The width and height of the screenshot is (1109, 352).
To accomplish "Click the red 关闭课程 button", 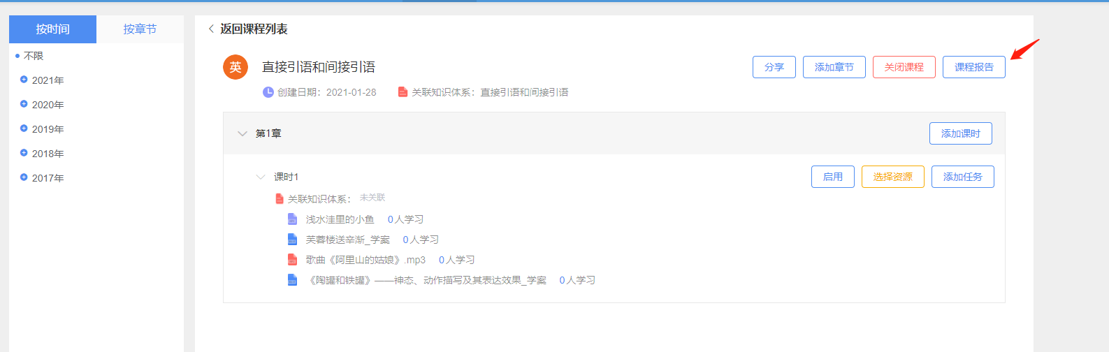I will click(904, 67).
